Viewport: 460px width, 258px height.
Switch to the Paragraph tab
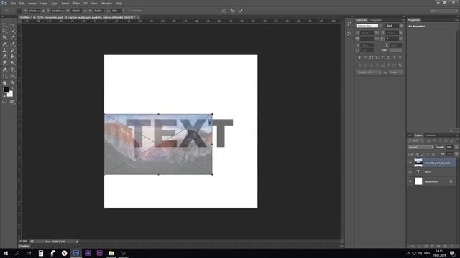click(376, 20)
